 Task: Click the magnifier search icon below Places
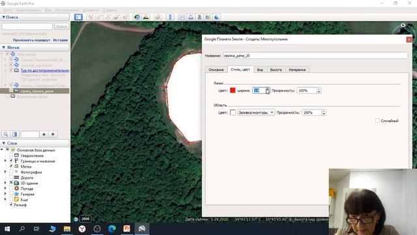coord(6,134)
